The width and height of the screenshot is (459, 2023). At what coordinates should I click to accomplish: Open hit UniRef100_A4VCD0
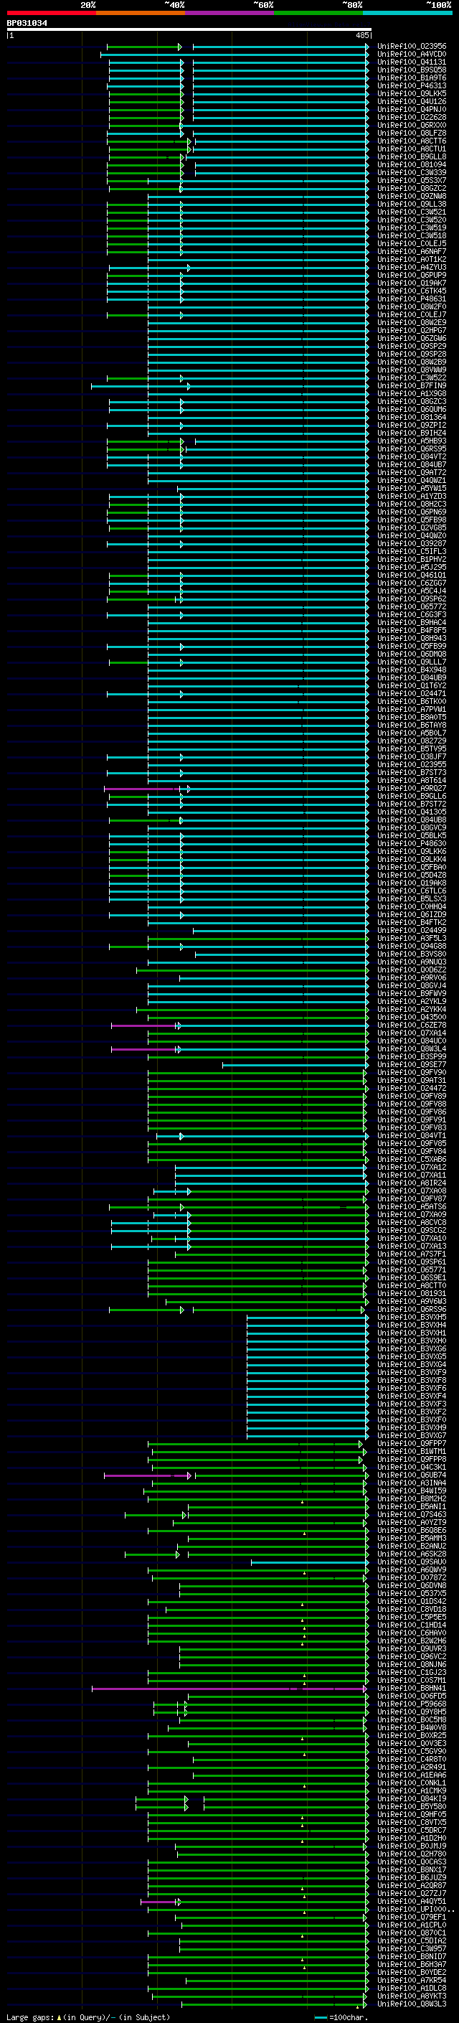click(x=411, y=55)
